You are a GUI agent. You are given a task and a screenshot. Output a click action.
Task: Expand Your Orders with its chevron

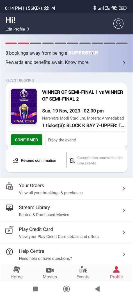[124, 188]
